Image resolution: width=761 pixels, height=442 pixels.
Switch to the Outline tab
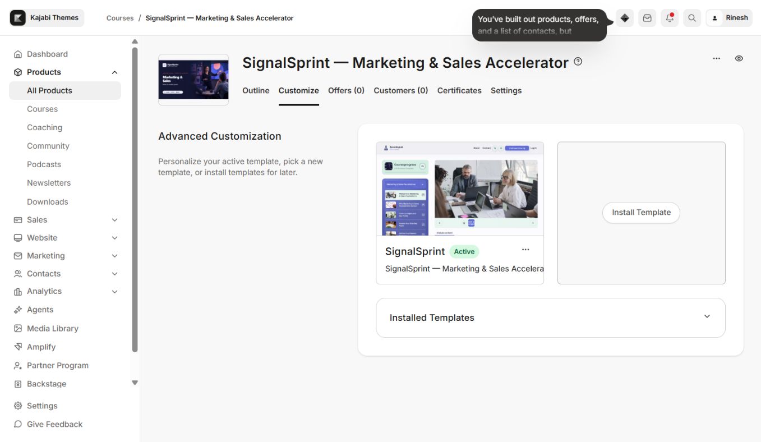click(x=256, y=90)
